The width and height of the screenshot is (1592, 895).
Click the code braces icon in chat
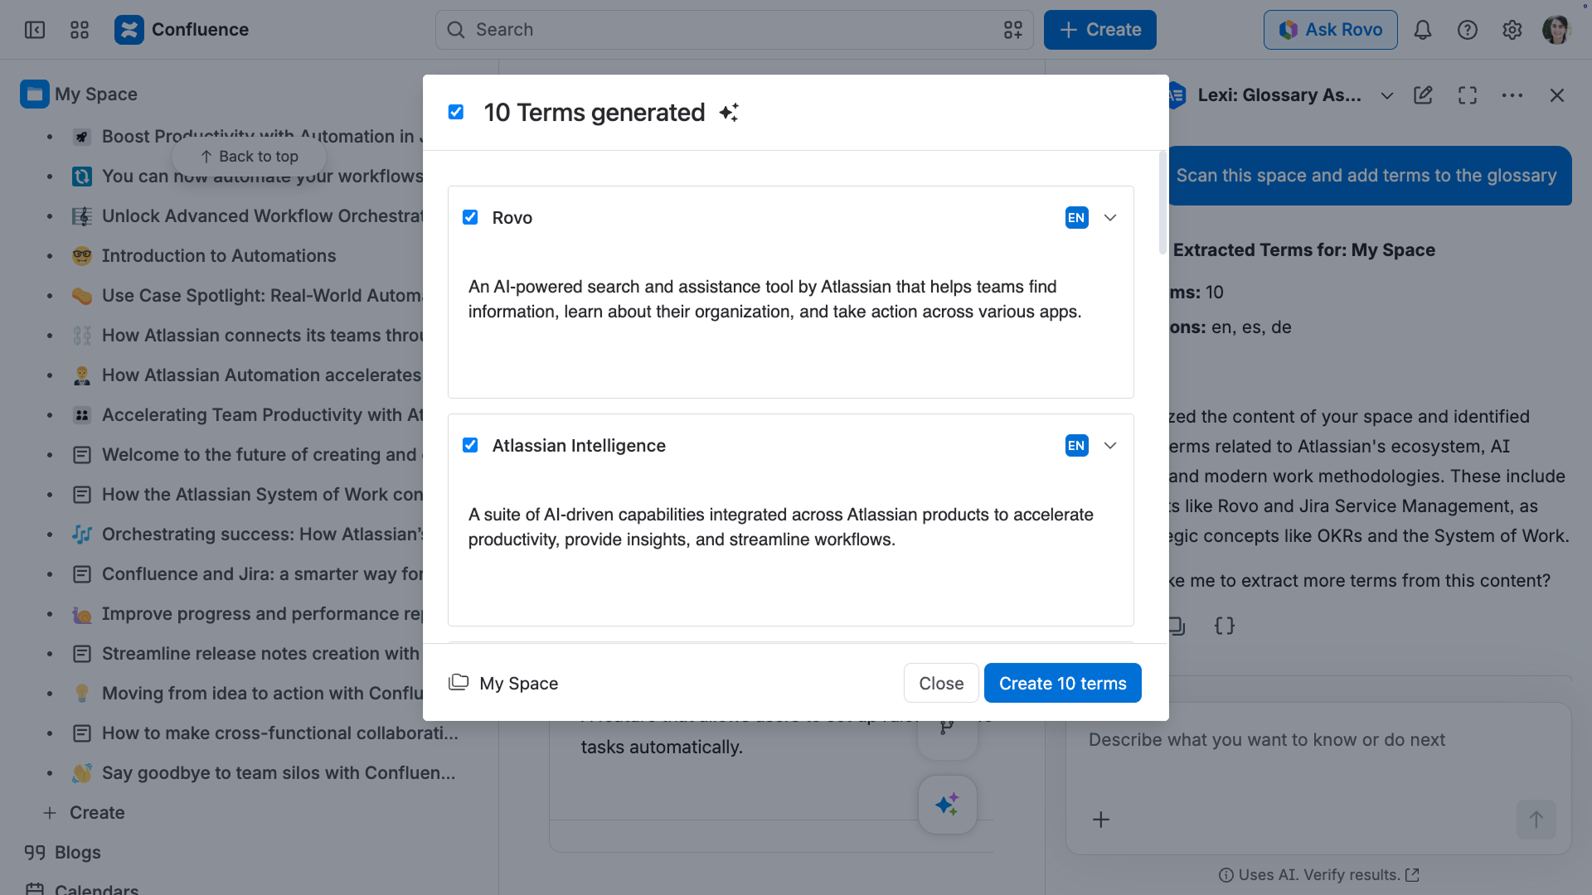pyautogui.click(x=1225, y=626)
